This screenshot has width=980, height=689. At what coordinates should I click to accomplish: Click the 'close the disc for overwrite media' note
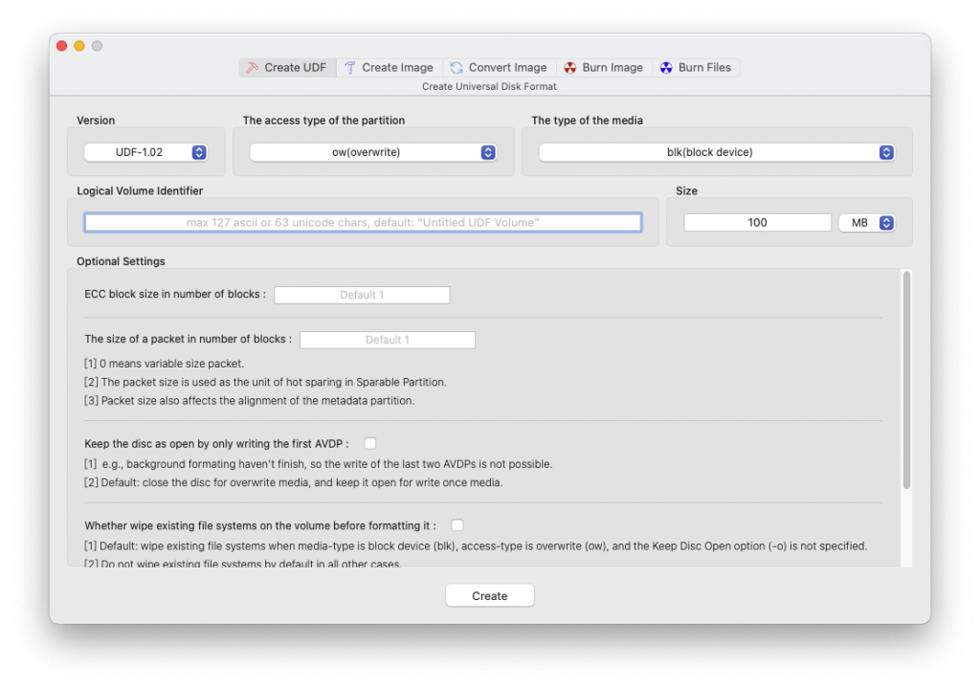[294, 482]
